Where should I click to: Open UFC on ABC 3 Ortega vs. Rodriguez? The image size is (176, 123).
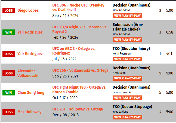pyautogui.click(x=74, y=51)
